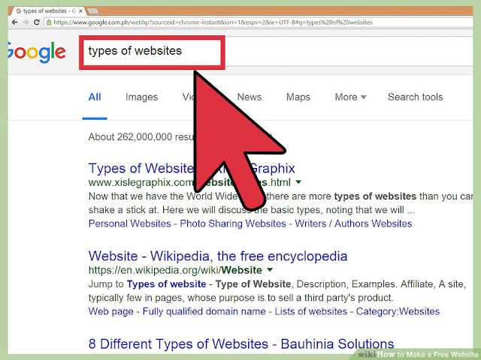This screenshot has height=360, width=481.
Task: Select the 'types of websites' browser tab
Action: click(46, 11)
